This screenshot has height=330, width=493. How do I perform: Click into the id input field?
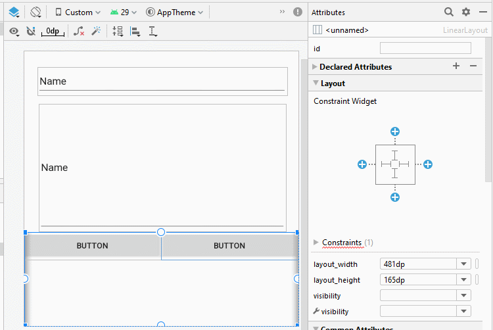(x=425, y=48)
